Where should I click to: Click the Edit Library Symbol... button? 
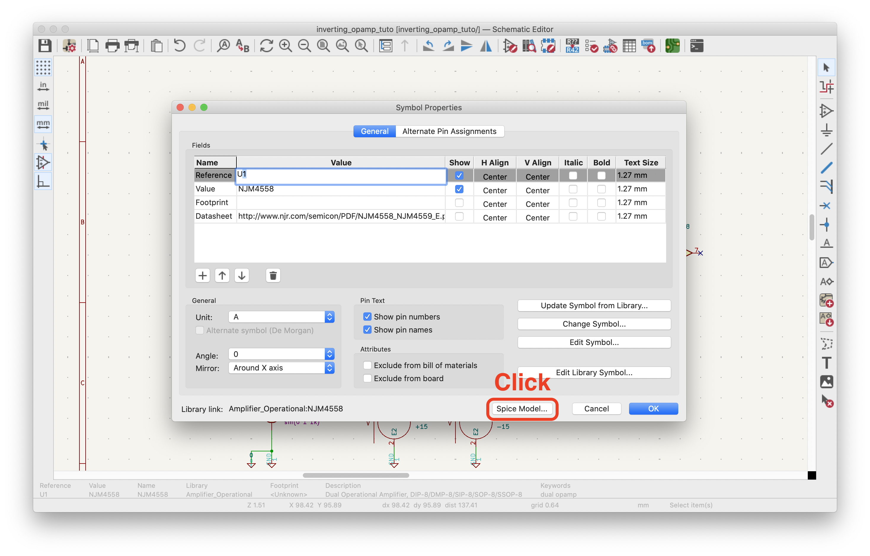594,373
